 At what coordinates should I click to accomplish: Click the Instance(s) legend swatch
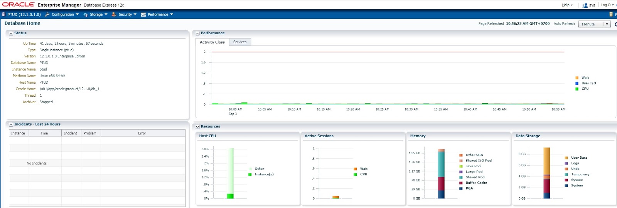tap(250, 174)
